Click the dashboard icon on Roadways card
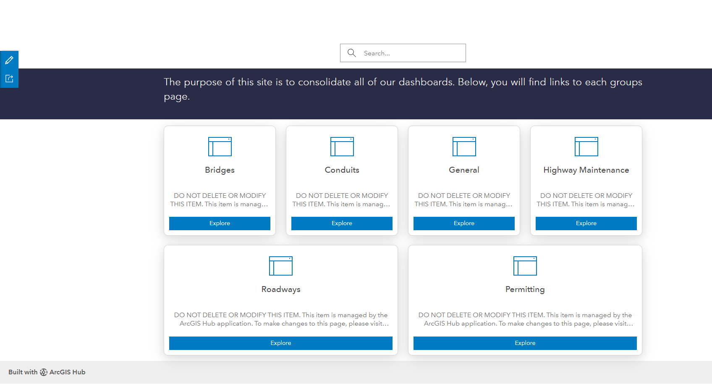712x384 pixels. click(280, 266)
